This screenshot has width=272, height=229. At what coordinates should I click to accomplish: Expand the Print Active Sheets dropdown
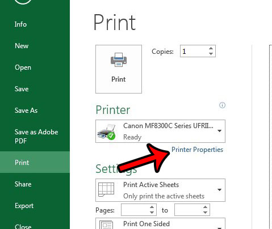point(160,190)
